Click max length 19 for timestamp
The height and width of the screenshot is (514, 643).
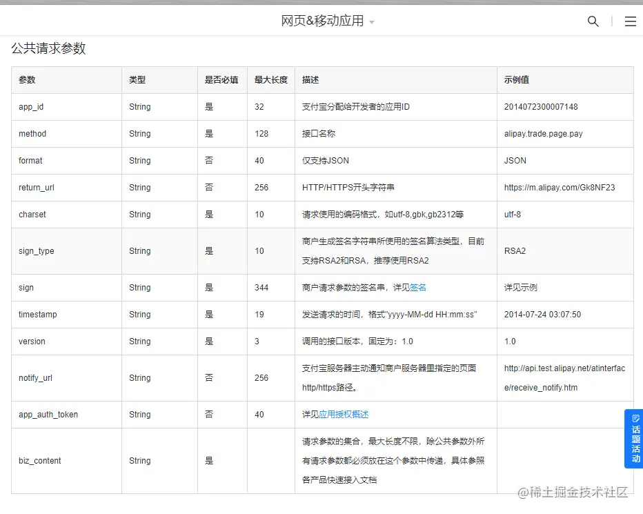click(259, 315)
